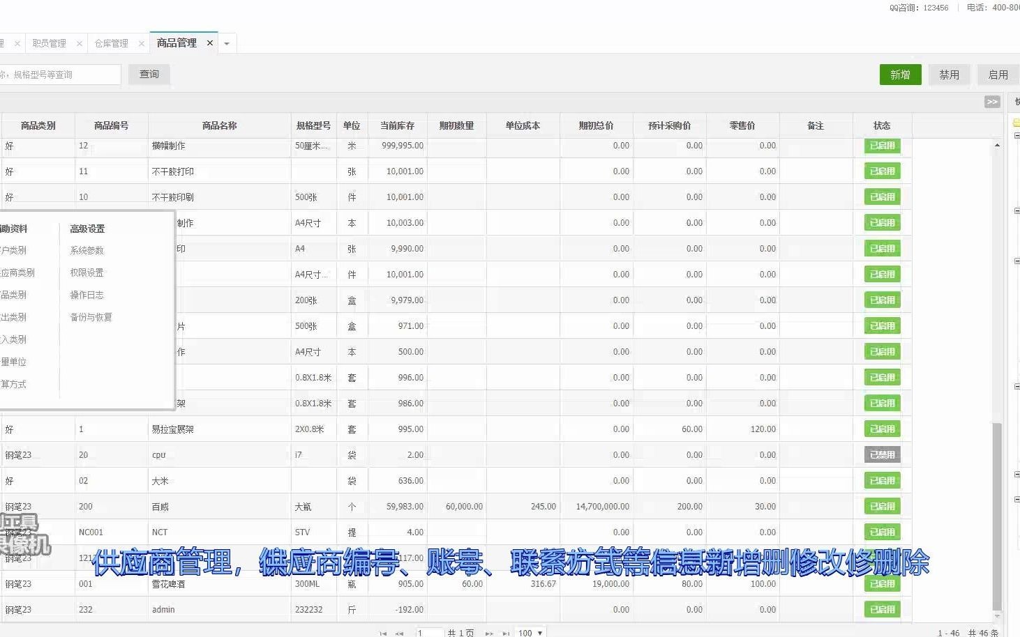1020x637 pixels.
Task: Go to the first page icon
Action: click(x=383, y=634)
